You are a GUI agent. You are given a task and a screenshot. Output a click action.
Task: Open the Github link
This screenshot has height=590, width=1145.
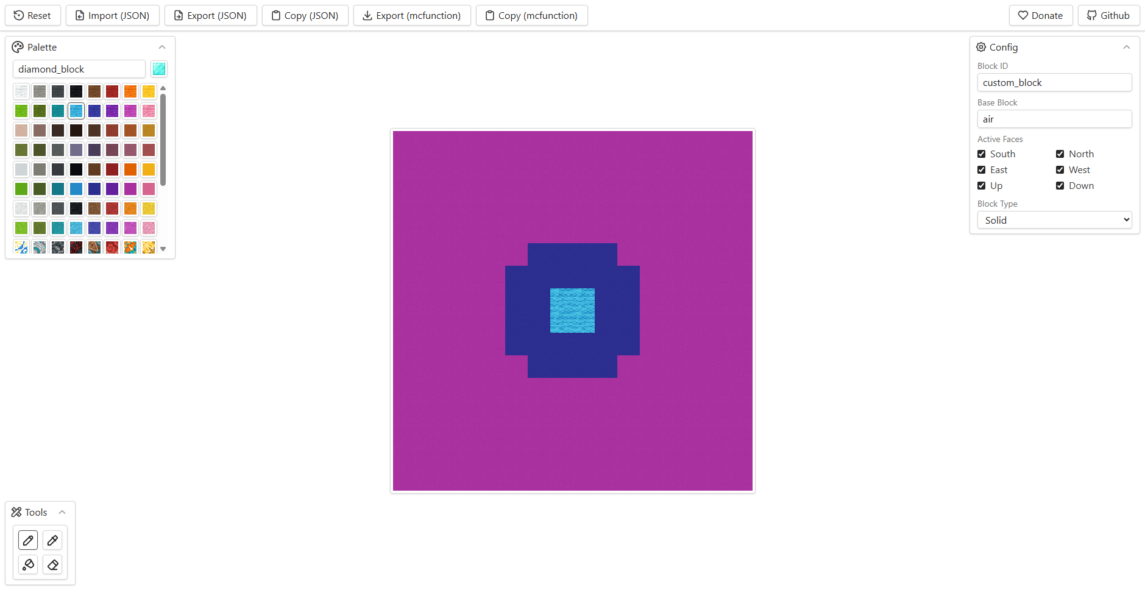pyautogui.click(x=1109, y=15)
